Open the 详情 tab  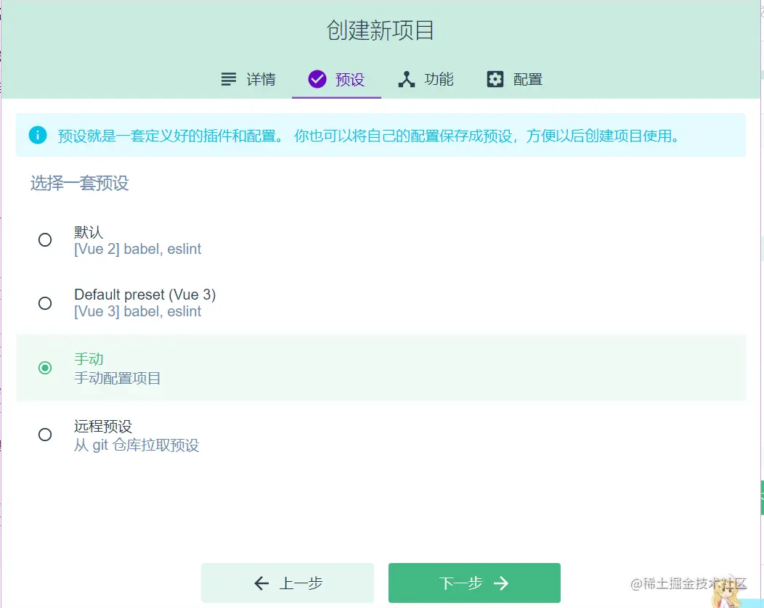248,79
